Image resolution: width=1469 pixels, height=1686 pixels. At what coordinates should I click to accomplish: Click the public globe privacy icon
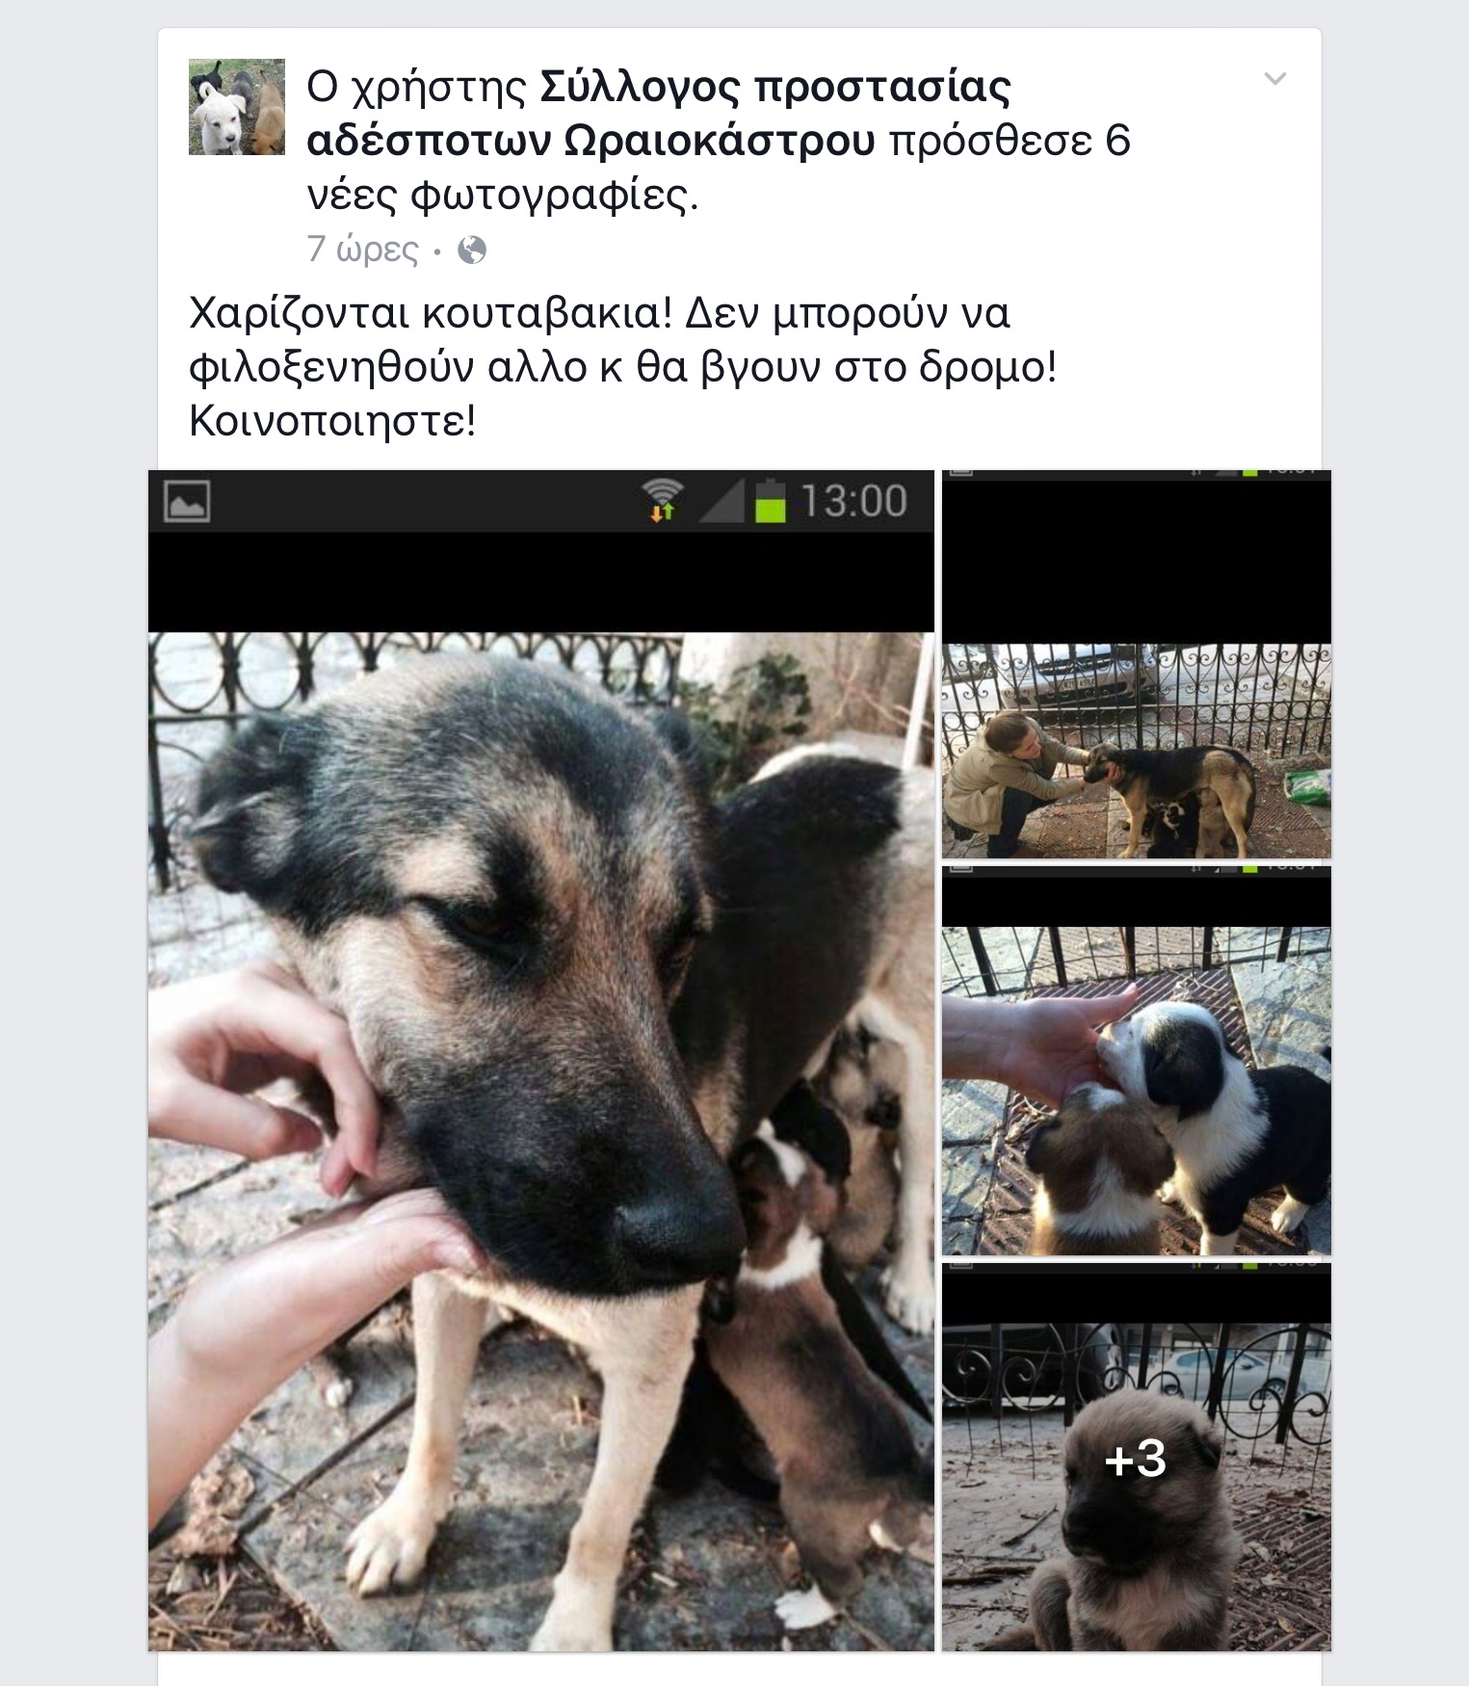tap(472, 250)
